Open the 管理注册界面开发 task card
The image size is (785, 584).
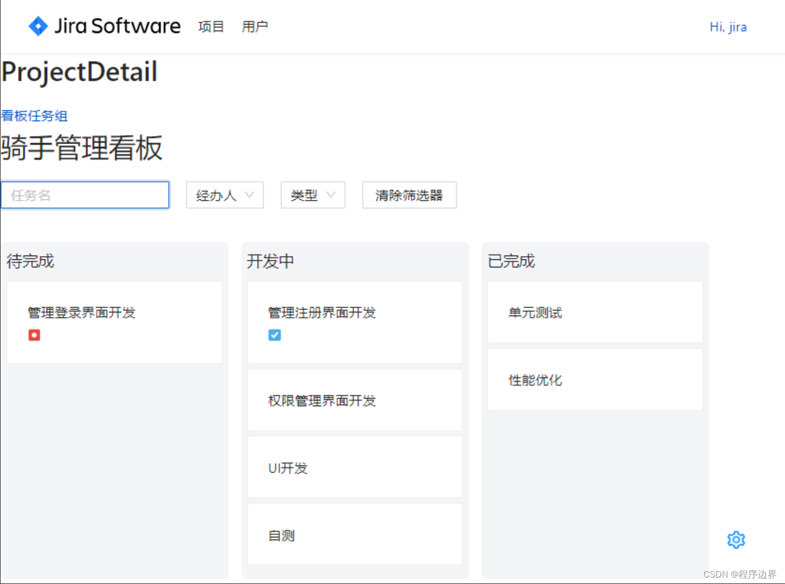pyautogui.click(x=355, y=323)
